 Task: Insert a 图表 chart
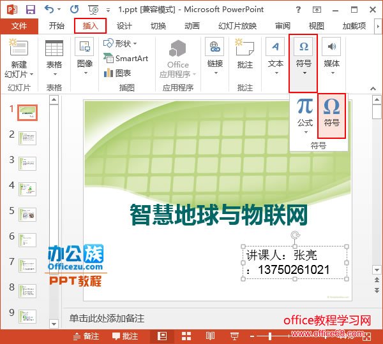(x=117, y=73)
